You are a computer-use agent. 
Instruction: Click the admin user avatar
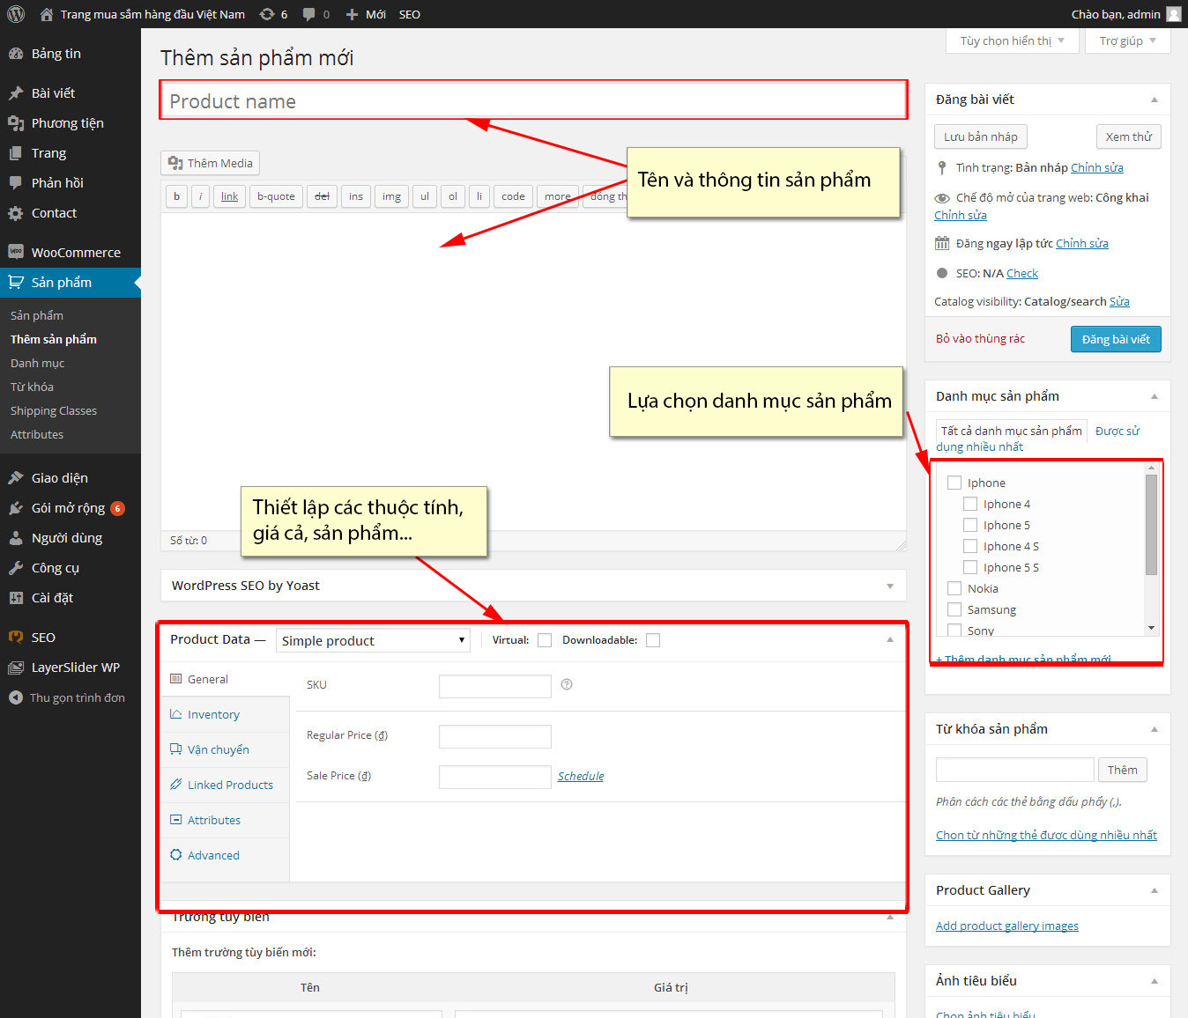pyautogui.click(x=1173, y=14)
